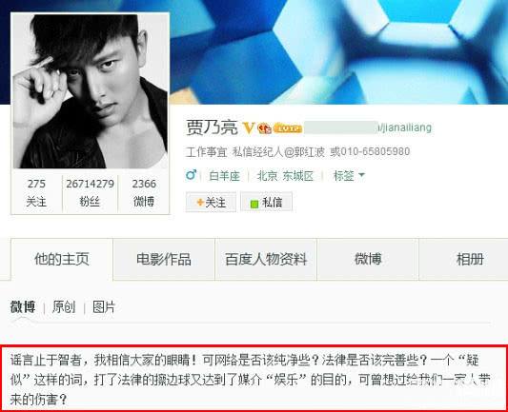Screen dimensions: 508x412
Task: Click the orange V verified badge
Action: (249, 128)
